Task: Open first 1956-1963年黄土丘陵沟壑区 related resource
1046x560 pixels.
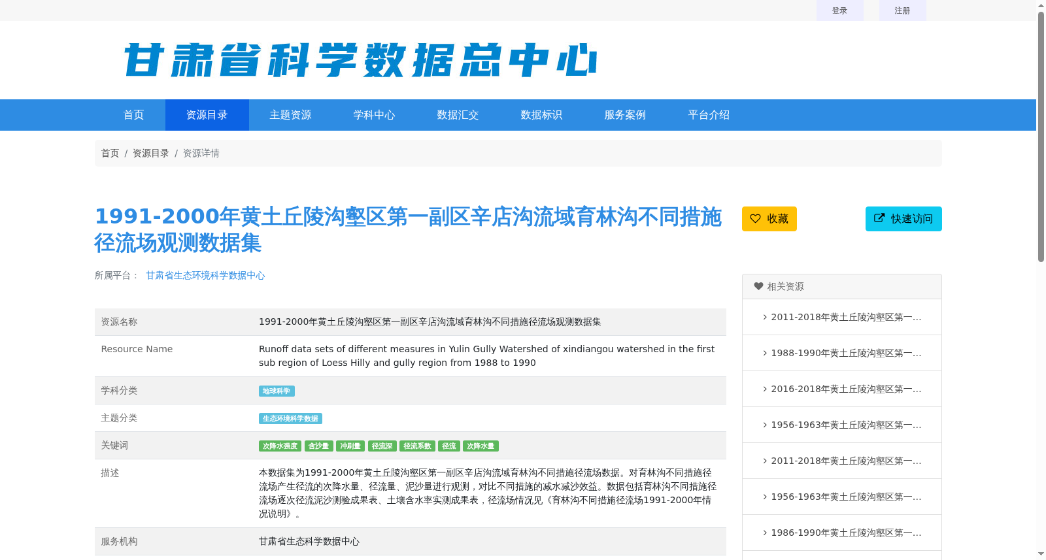Action: [x=846, y=425]
